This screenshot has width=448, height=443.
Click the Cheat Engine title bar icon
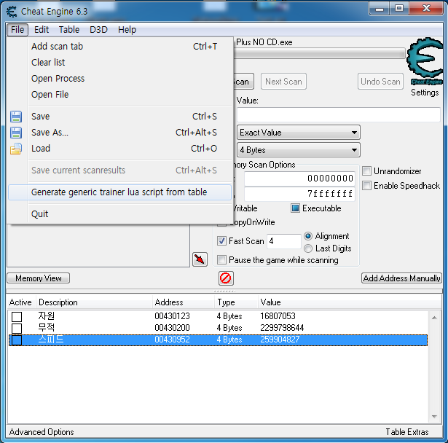(12, 12)
